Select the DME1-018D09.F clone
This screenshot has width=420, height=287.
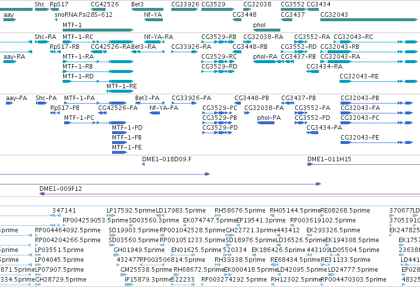pyautogui.click(x=143, y=164)
